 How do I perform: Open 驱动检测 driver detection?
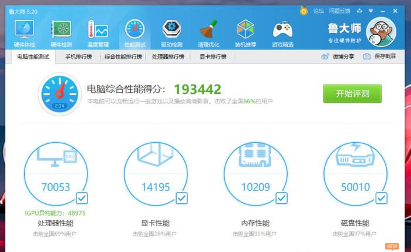pyautogui.click(x=171, y=31)
